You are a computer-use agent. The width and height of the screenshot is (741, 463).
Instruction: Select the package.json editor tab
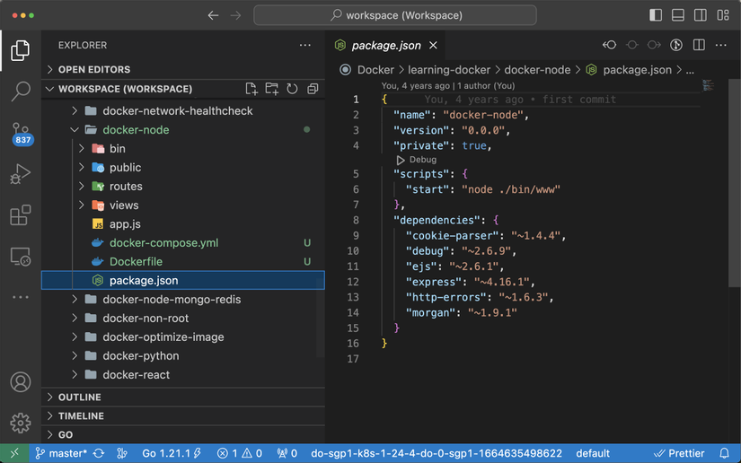point(386,45)
